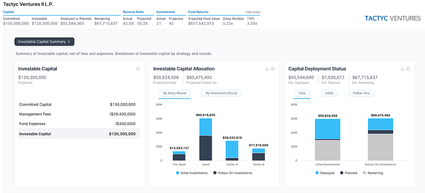This screenshot has height=193, width=425.
Task: Click the Tactyc Ventures logo
Action: (392, 18)
